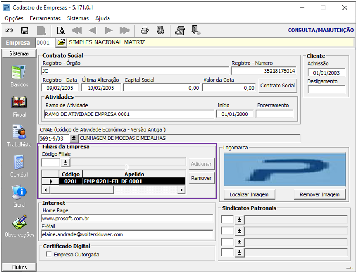This screenshot has height=273, width=358.
Task: Open the print preview magnifier icon
Action: coord(61,30)
